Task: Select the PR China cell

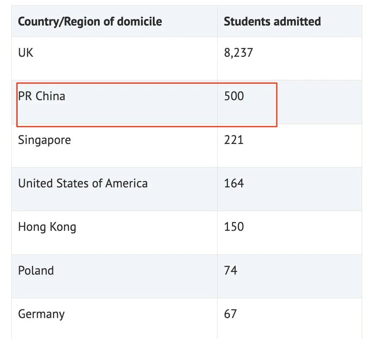Action: pos(42,96)
